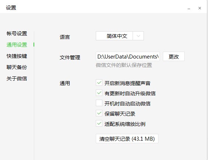Toggle 保留聊天记录 checkbox
The width and height of the screenshot is (208, 160).
(x=99, y=113)
